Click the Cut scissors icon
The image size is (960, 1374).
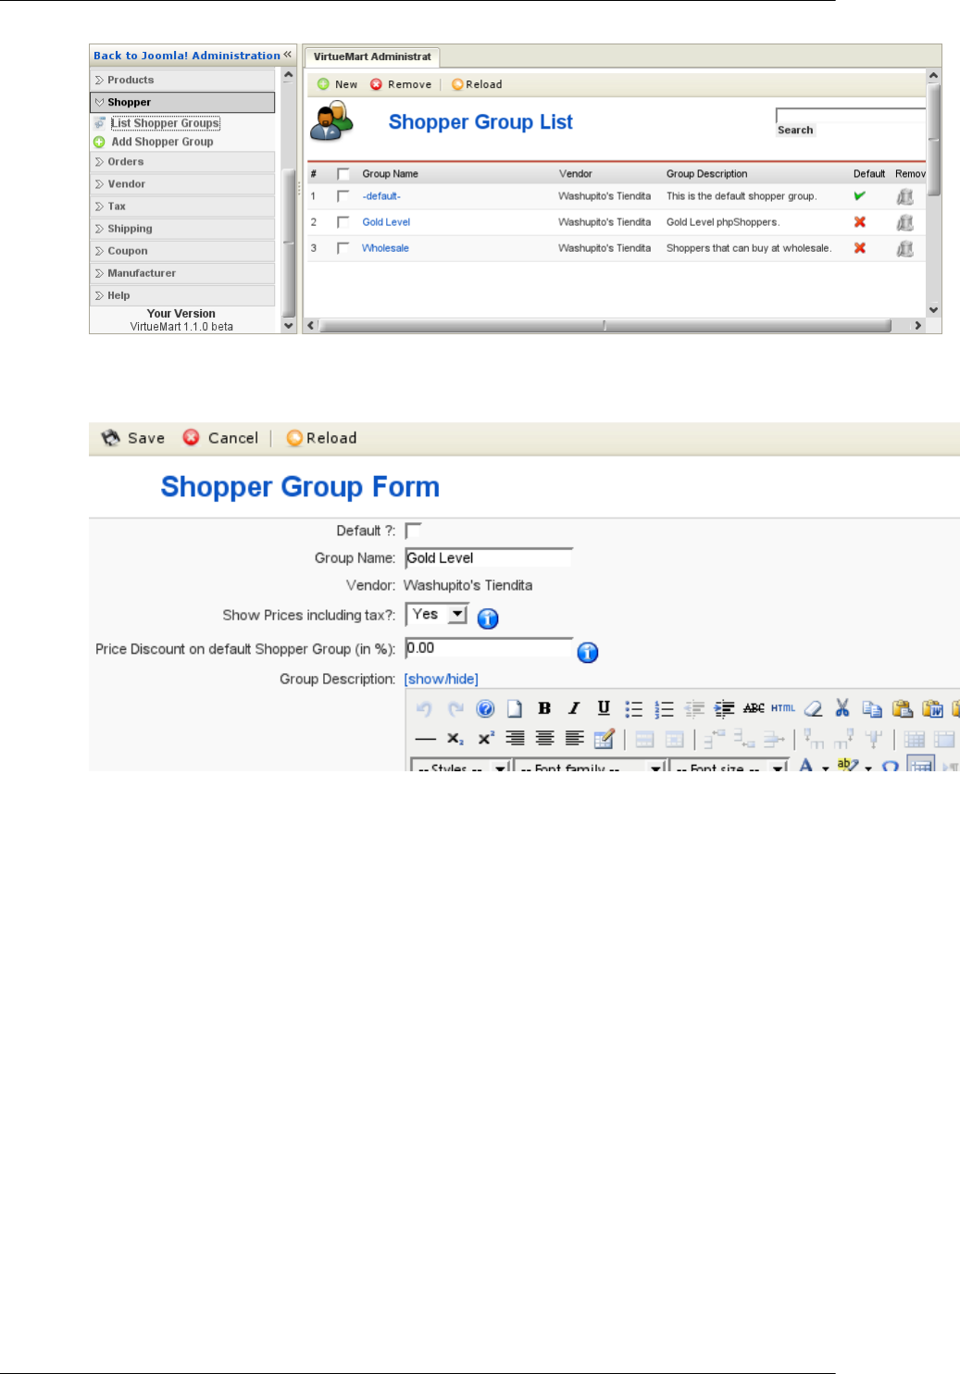tap(842, 708)
